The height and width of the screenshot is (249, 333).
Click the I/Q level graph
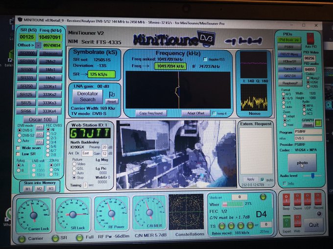pyautogui.click(x=254, y=65)
